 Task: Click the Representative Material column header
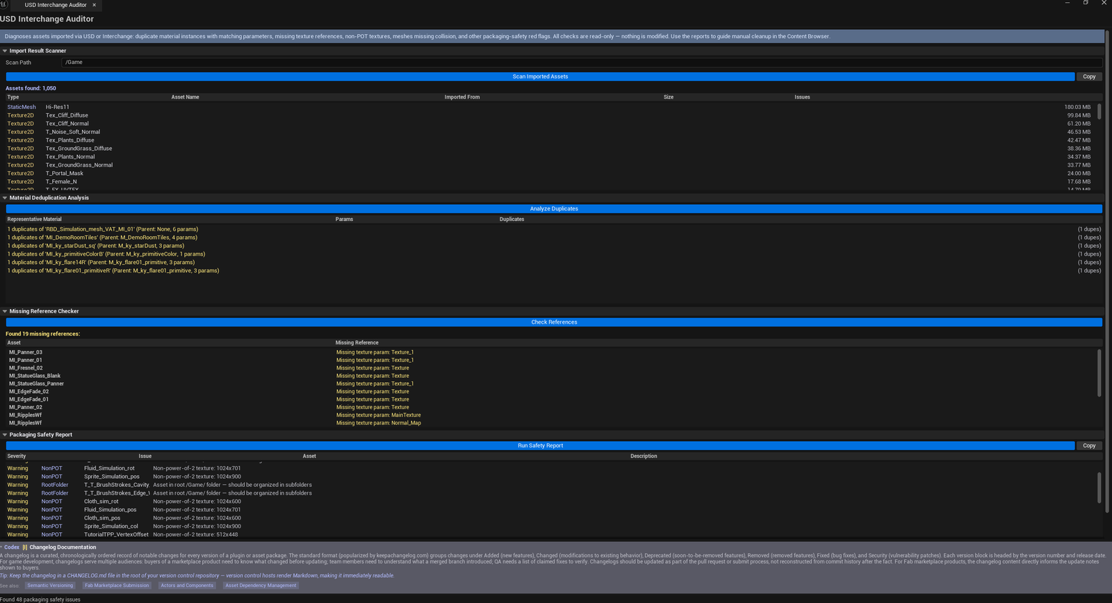click(34, 220)
